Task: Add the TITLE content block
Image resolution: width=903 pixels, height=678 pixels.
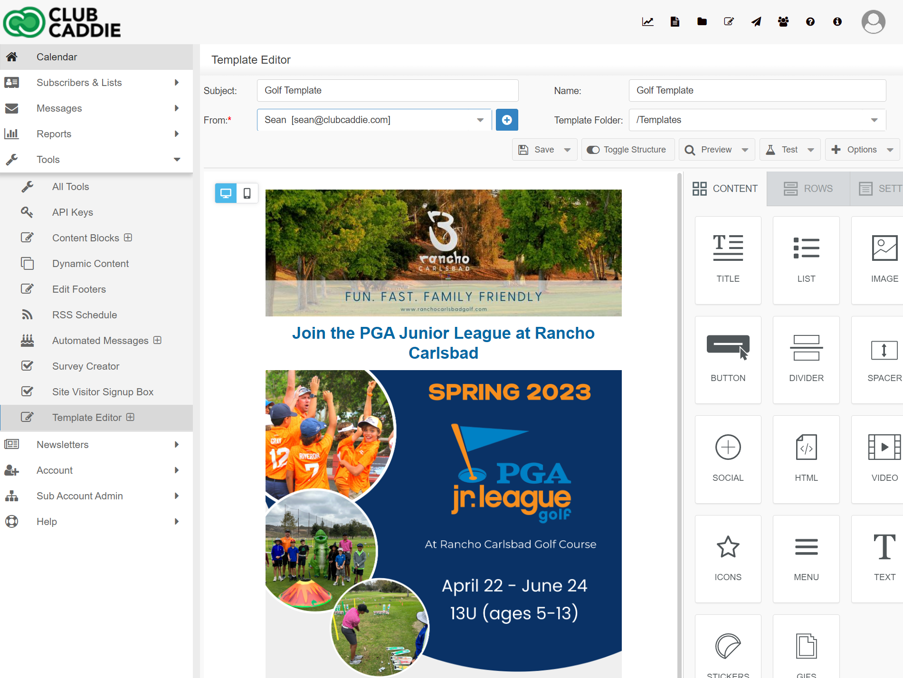Action: pyautogui.click(x=728, y=260)
